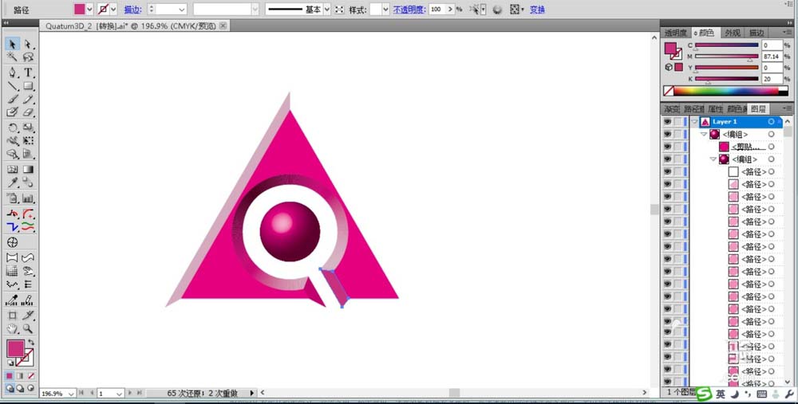Click the 变换 link
798x404 pixels.
coord(537,9)
